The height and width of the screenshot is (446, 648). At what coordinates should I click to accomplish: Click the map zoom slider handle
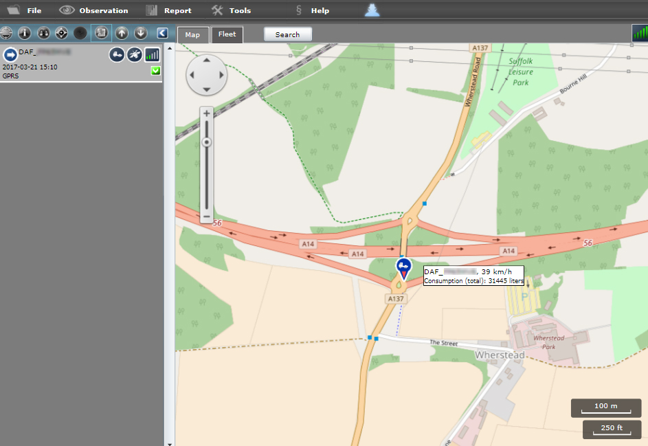pyautogui.click(x=206, y=142)
